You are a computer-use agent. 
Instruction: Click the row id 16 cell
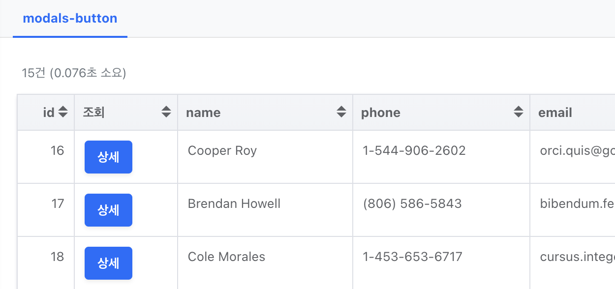coord(46,157)
